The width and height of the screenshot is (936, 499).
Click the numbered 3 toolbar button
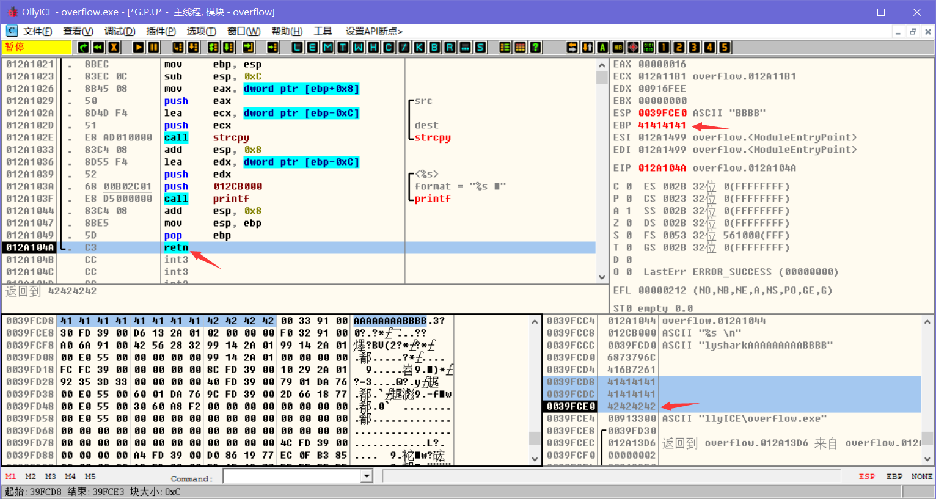click(x=695, y=47)
